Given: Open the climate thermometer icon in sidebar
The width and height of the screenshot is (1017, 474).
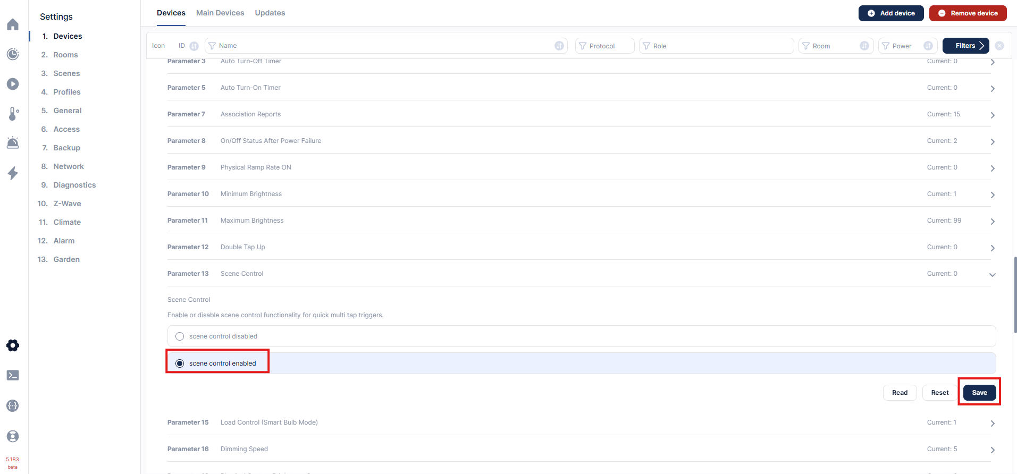Looking at the screenshot, I should [13, 114].
